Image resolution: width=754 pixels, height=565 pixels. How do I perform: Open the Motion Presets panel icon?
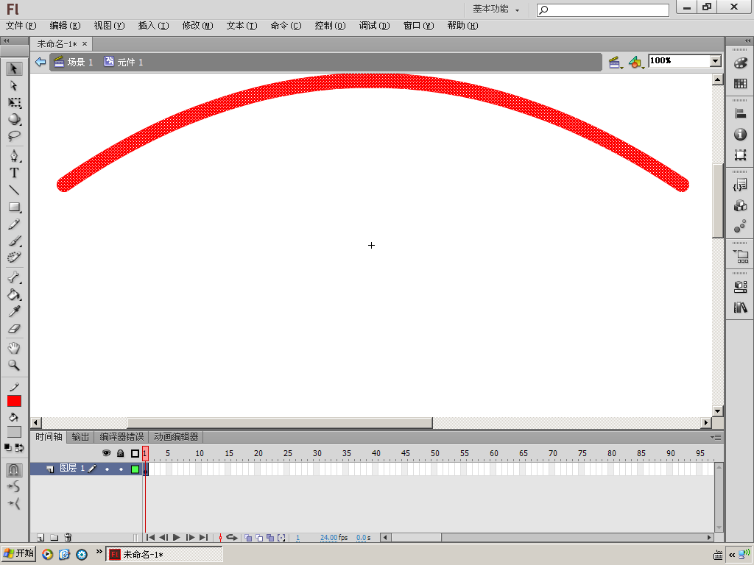(x=740, y=227)
